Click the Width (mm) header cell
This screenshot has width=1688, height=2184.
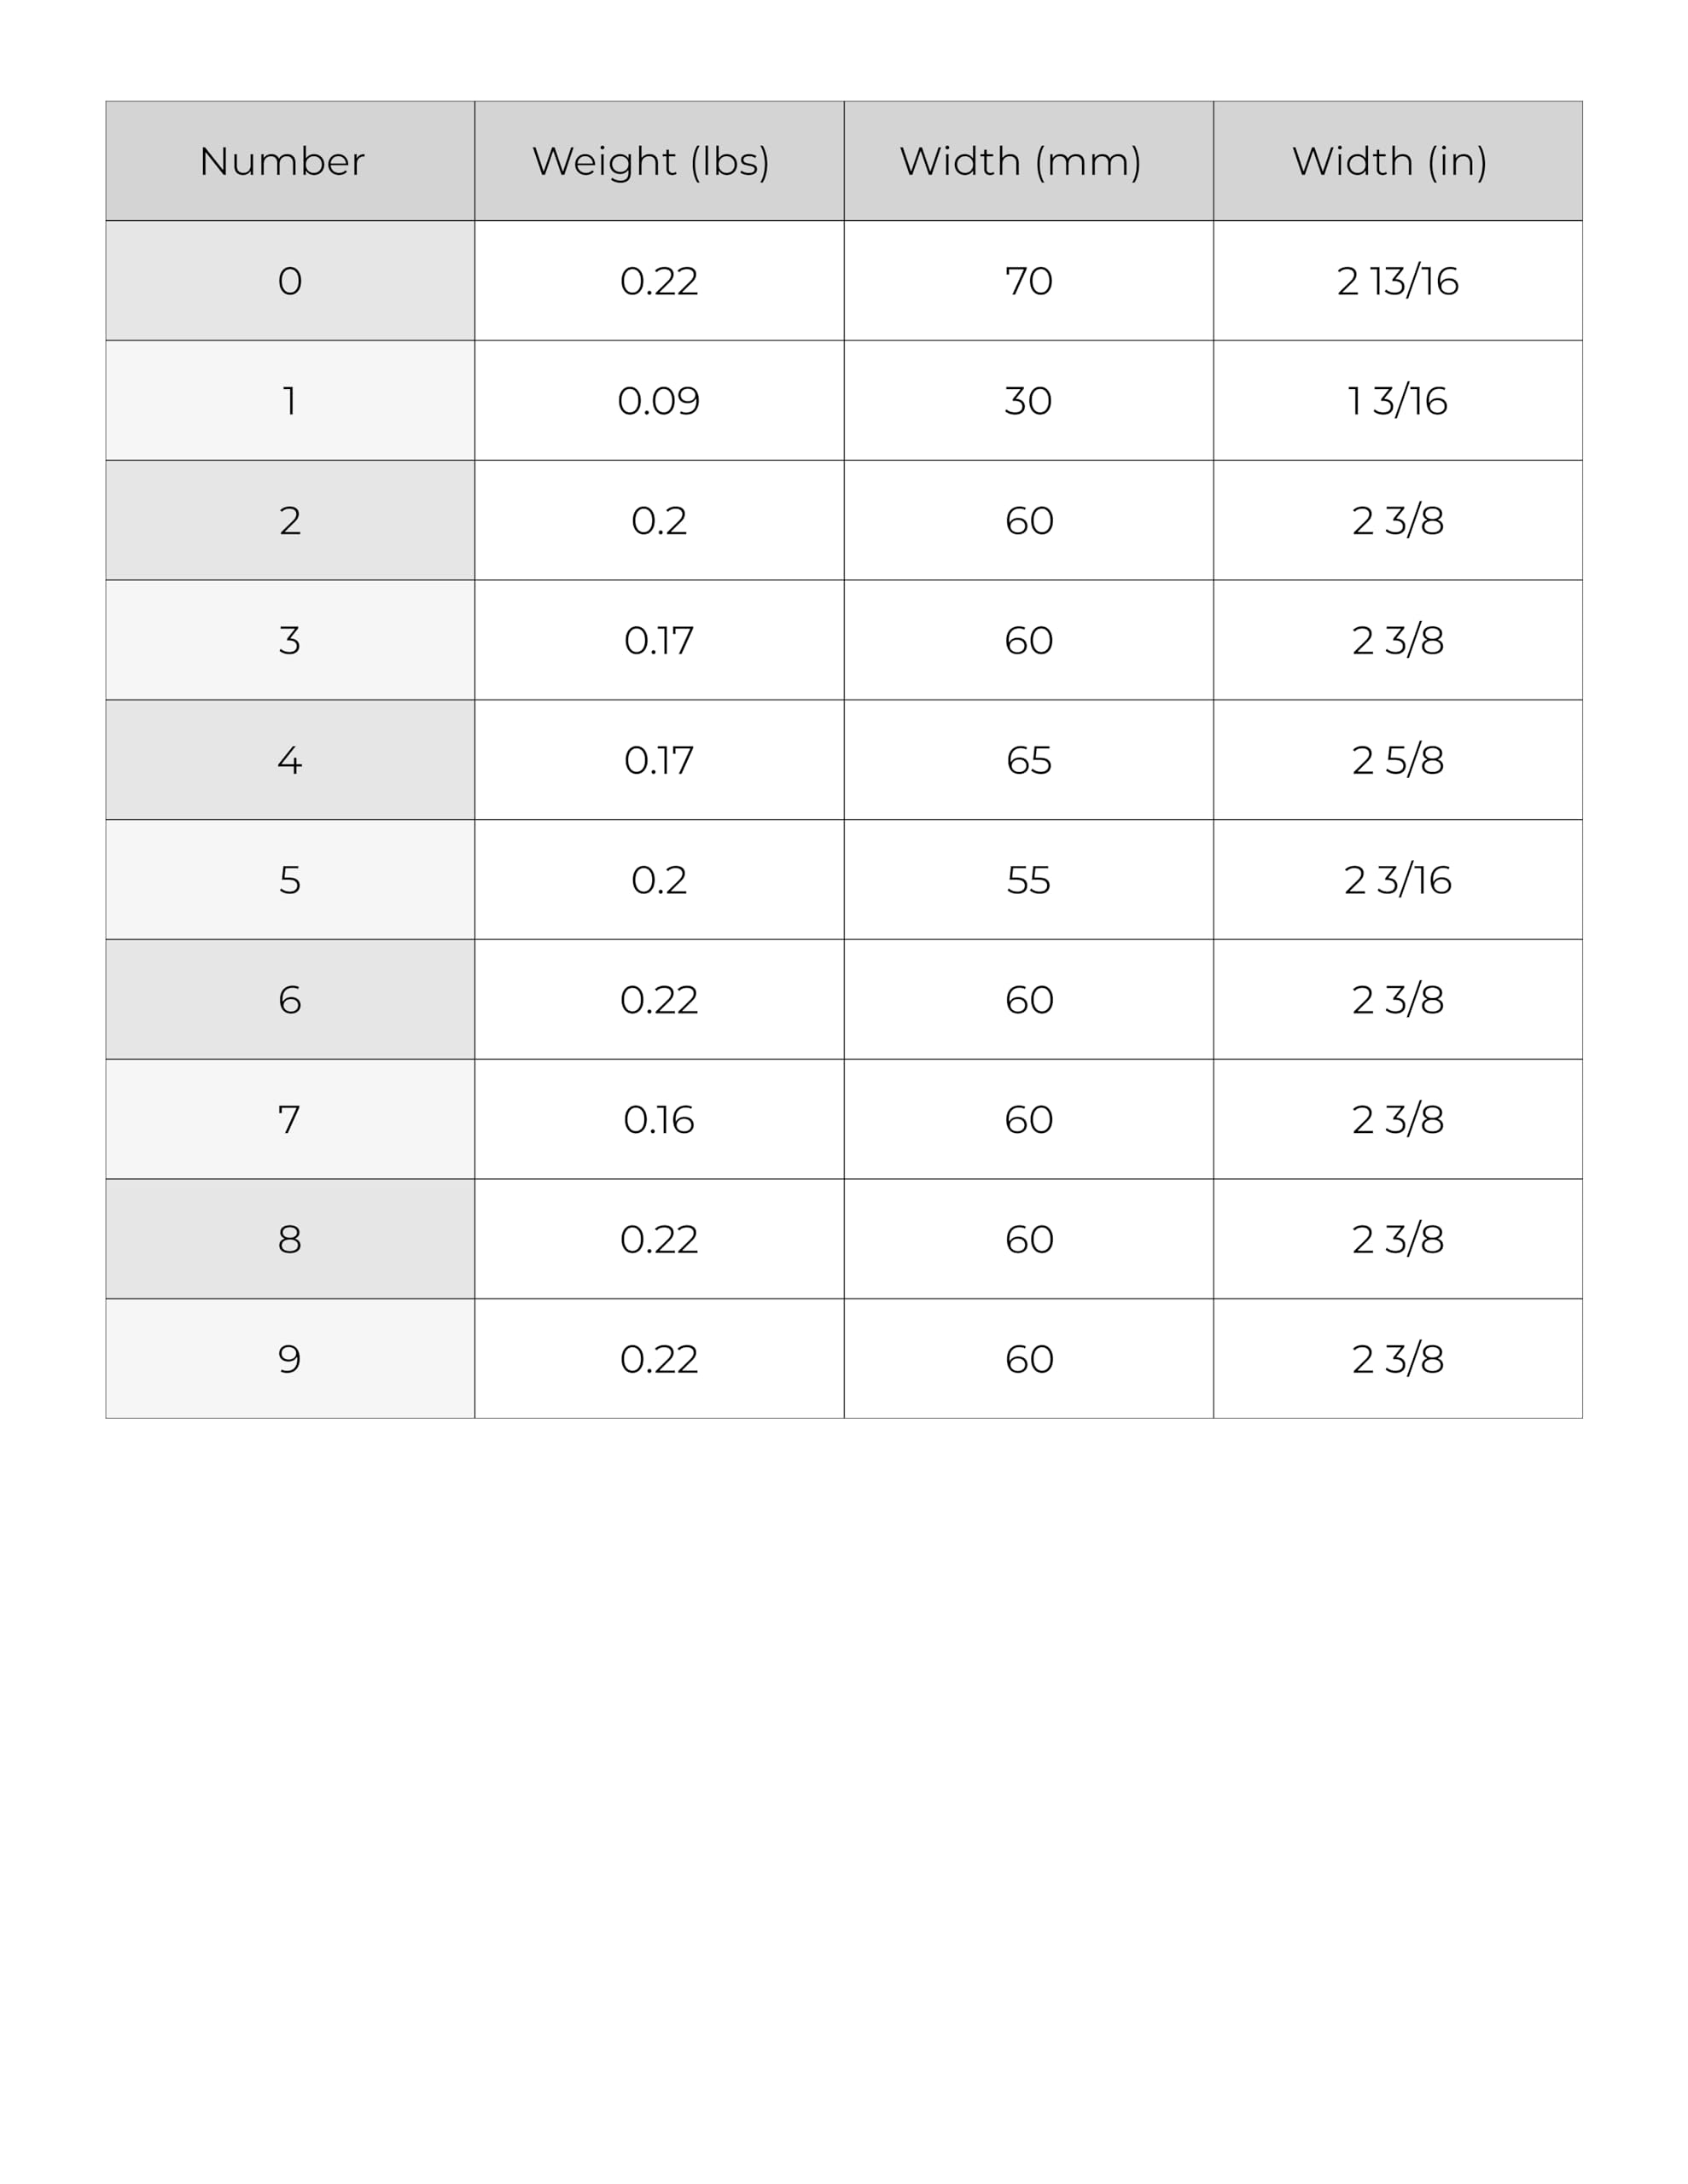click(x=1027, y=161)
